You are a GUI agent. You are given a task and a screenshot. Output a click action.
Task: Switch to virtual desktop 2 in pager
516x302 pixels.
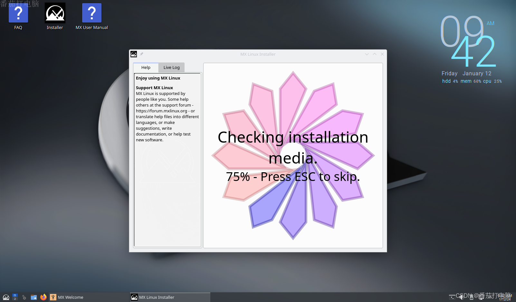point(15,299)
